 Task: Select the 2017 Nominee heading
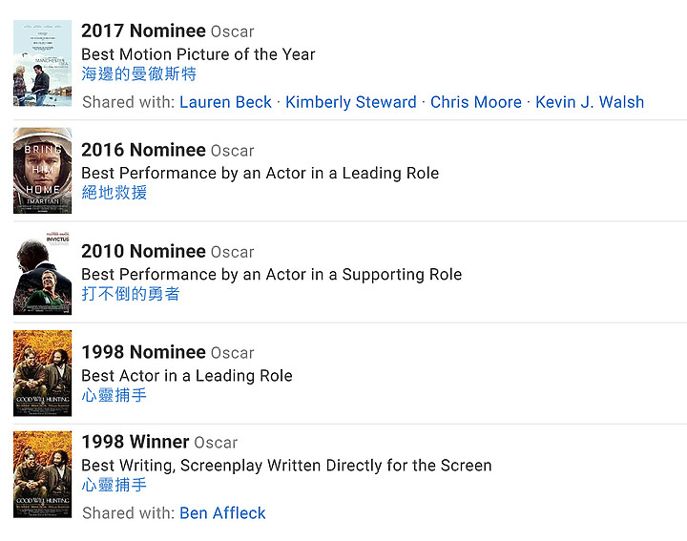point(143,31)
